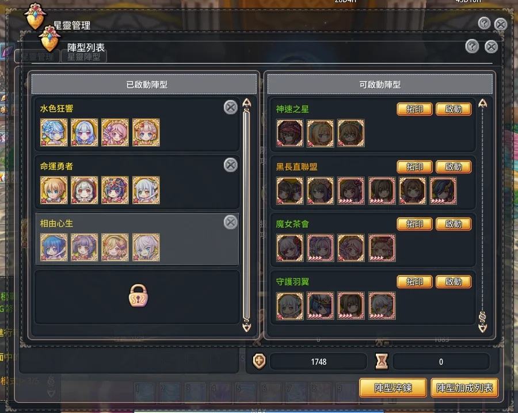Image resolution: width=518 pixels, height=413 pixels.
Task: Select first portrait in 守護羽翼 formation
Action: pyautogui.click(x=290, y=305)
